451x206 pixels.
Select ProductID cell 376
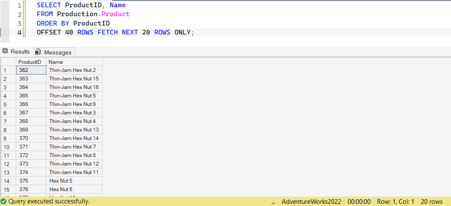point(31,189)
